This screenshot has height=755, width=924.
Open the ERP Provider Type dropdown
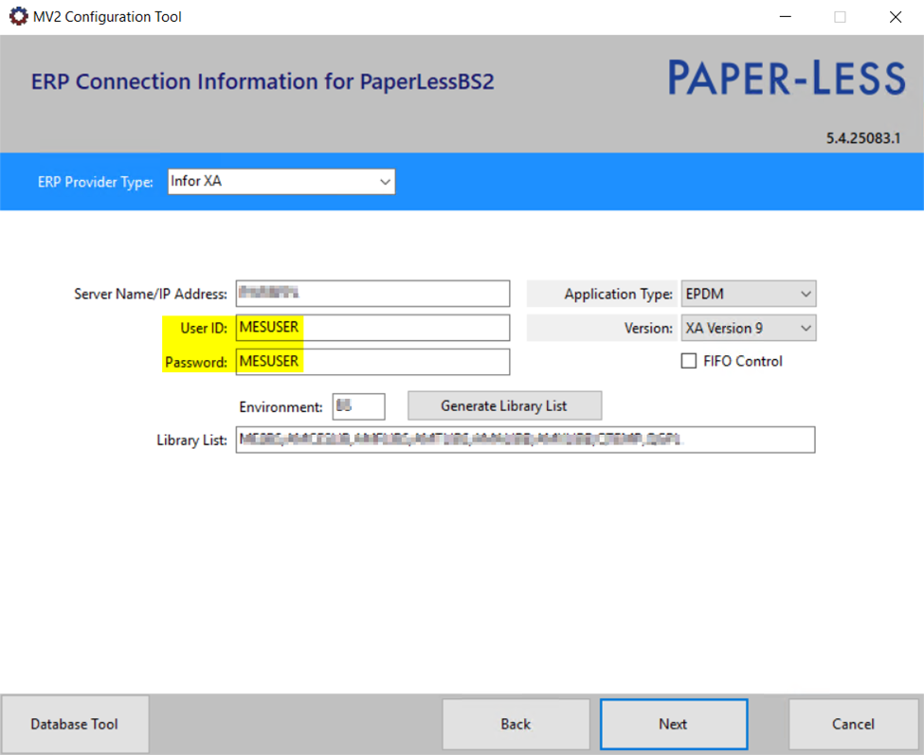(x=281, y=181)
